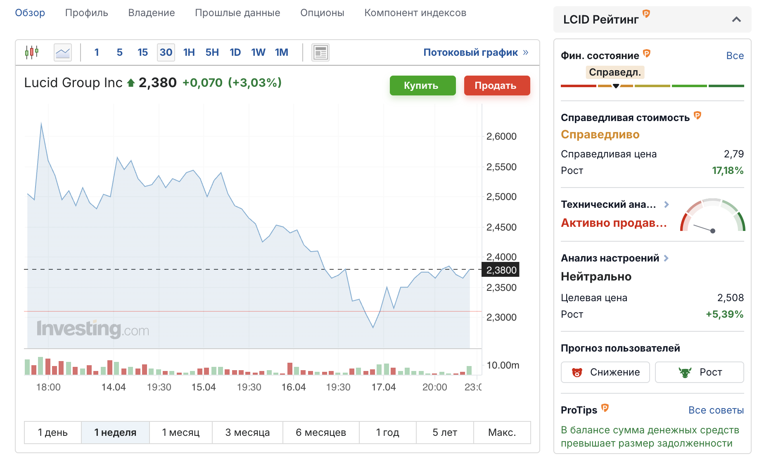Collapse the LCID Рейтинг panel

(736, 19)
